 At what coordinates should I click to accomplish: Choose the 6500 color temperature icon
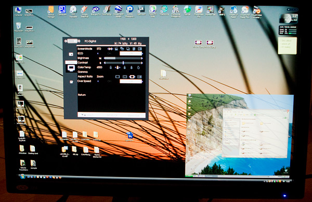pos(118,68)
